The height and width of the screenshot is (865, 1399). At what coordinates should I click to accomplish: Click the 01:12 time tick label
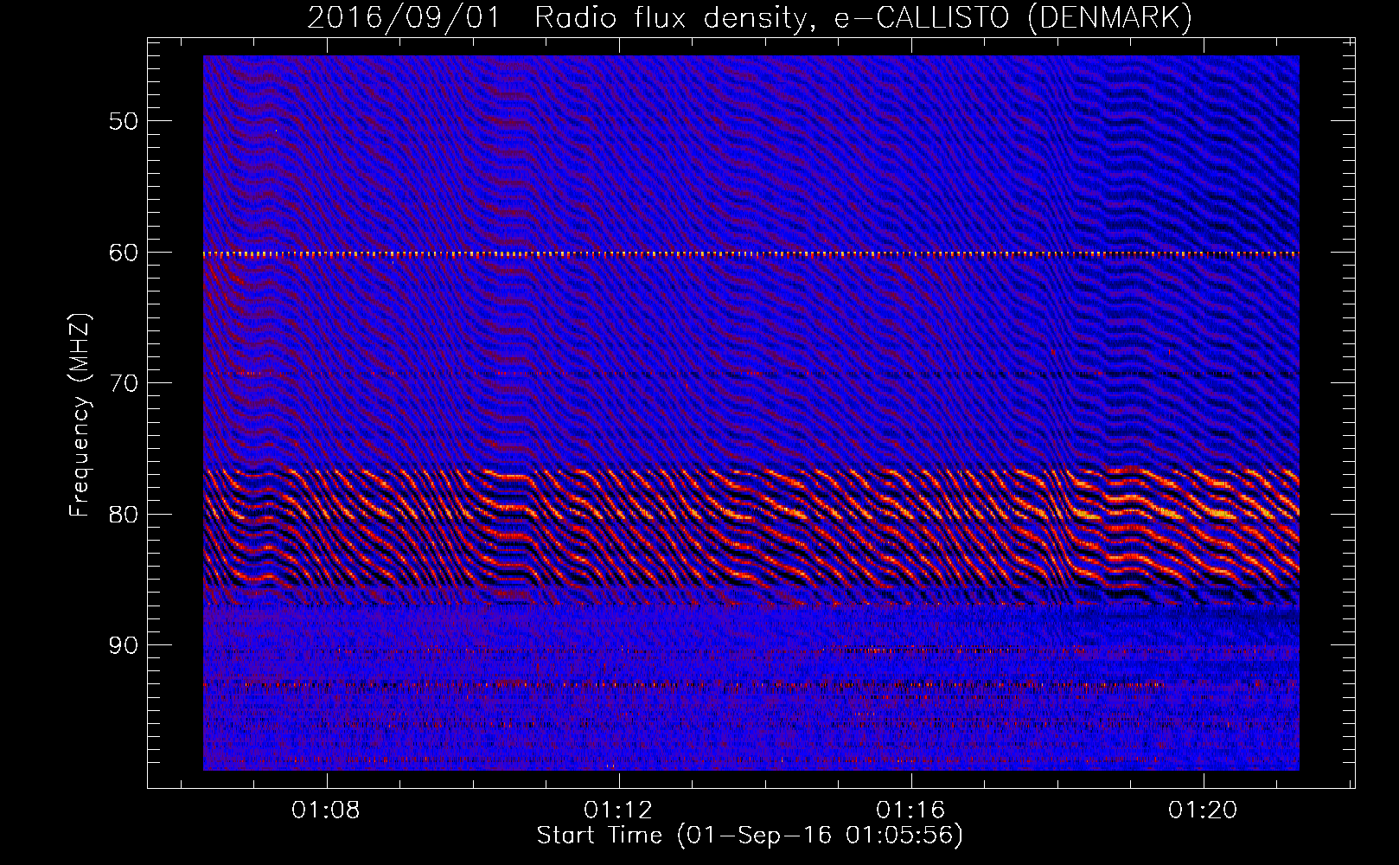(618, 811)
